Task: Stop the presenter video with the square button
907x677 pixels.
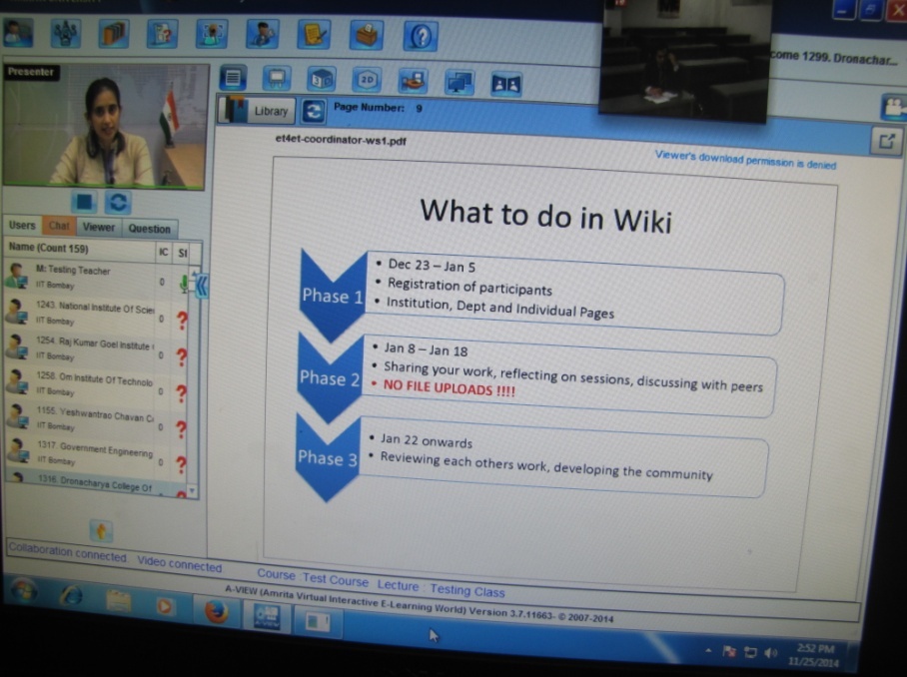Action: coord(85,203)
